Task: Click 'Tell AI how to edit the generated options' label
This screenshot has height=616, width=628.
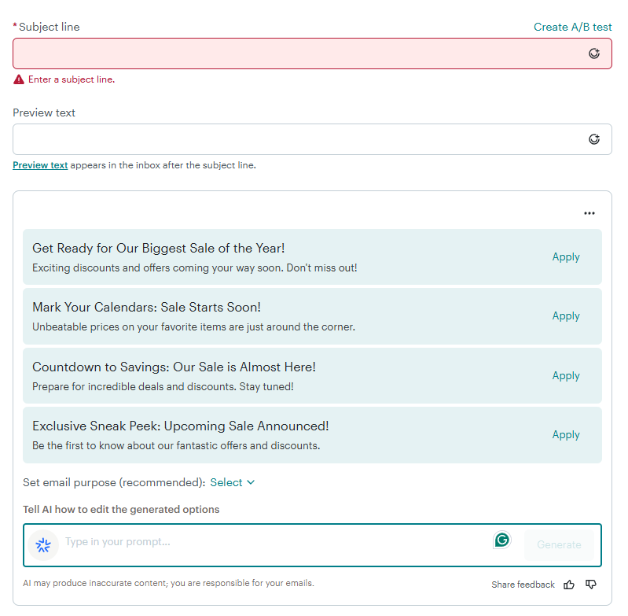Action: pyautogui.click(x=121, y=509)
